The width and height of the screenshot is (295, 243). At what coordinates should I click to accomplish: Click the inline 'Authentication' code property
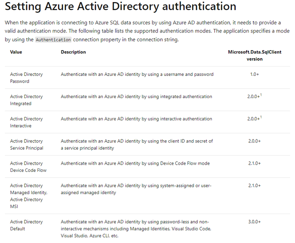click(x=53, y=40)
